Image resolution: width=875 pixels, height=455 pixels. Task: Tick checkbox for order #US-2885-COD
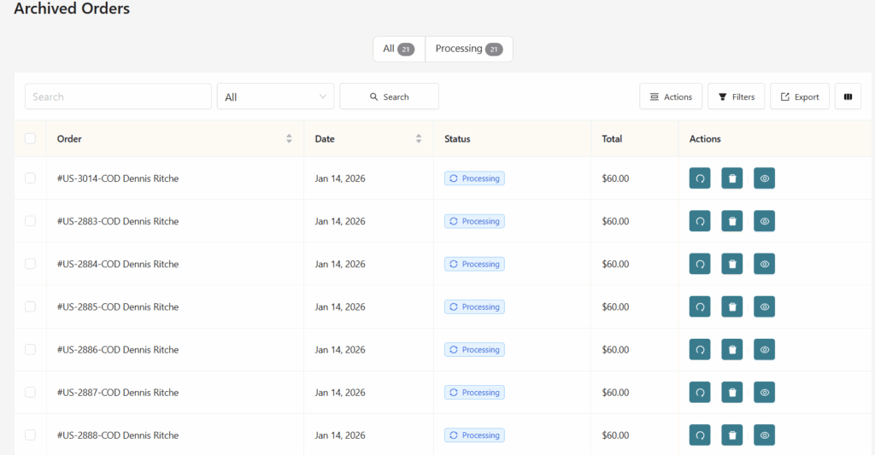click(31, 306)
